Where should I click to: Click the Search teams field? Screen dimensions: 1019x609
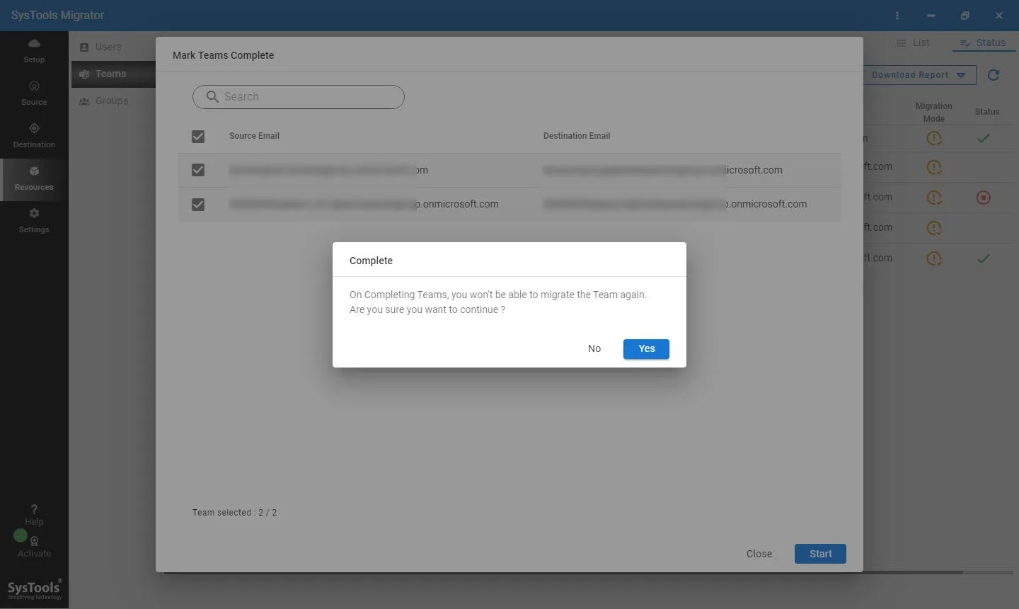pos(299,97)
